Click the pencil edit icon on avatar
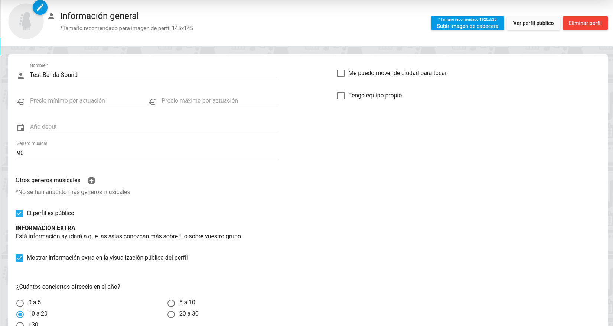Viewport: 613px width, 326px height. coord(40,7)
